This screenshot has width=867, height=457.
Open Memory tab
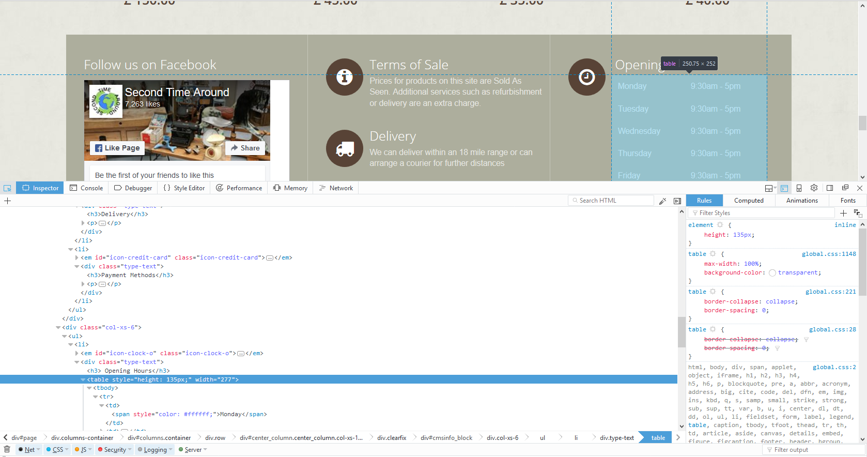[x=290, y=188]
